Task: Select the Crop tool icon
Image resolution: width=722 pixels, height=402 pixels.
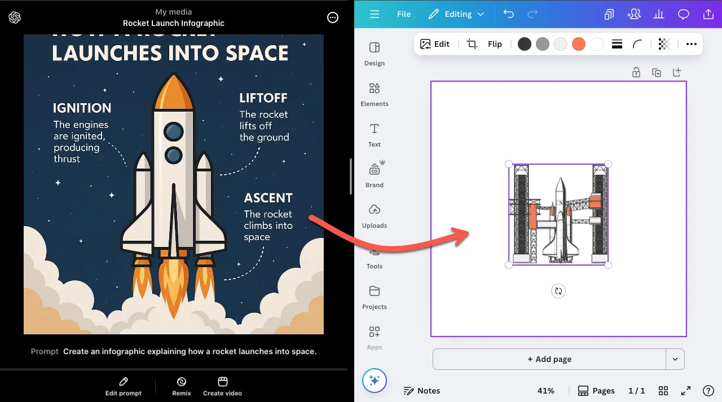Action: point(472,44)
